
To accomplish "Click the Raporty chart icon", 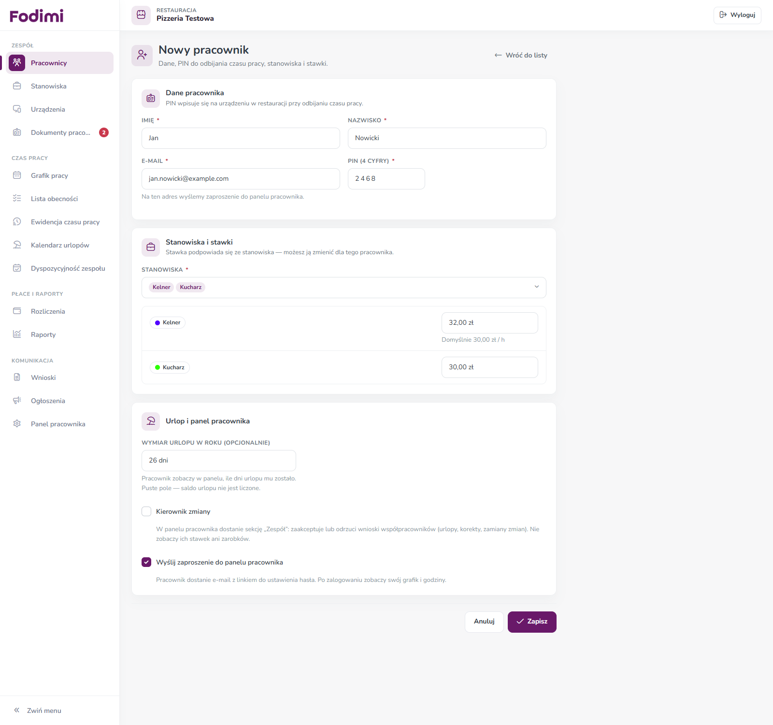I will point(17,334).
